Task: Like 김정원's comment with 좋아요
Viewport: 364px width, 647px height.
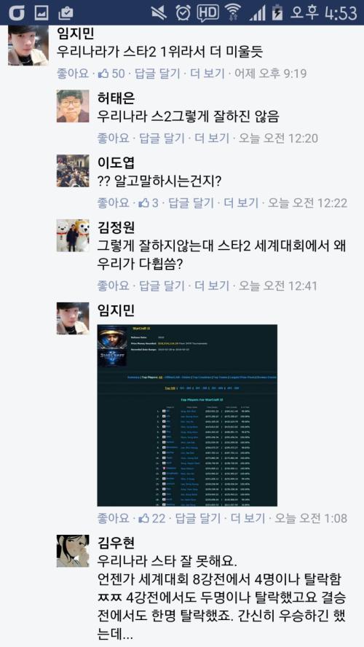Action: pos(114,285)
